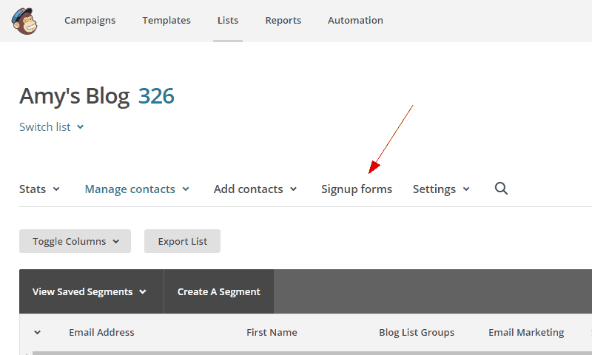Open the search magnifier icon
Viewport: 592px width, 355px height.
click(501, 188)
